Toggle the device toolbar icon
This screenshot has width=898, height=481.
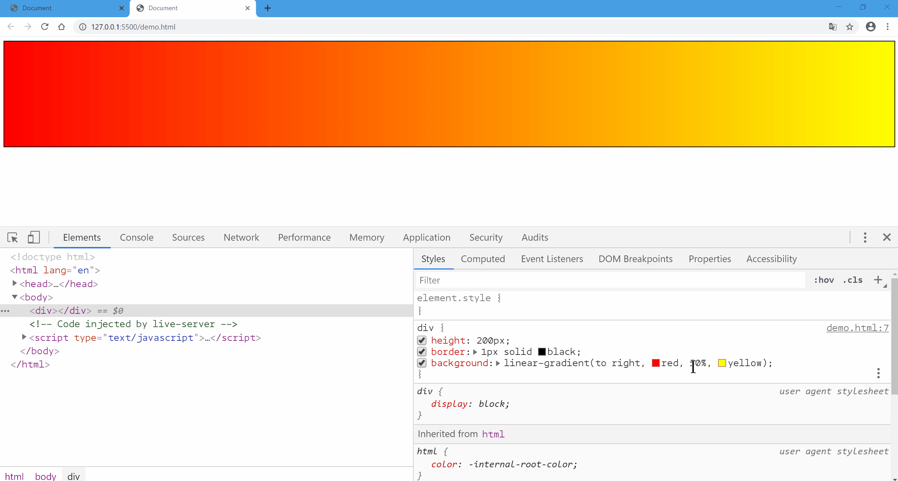(x=34, y=238)
